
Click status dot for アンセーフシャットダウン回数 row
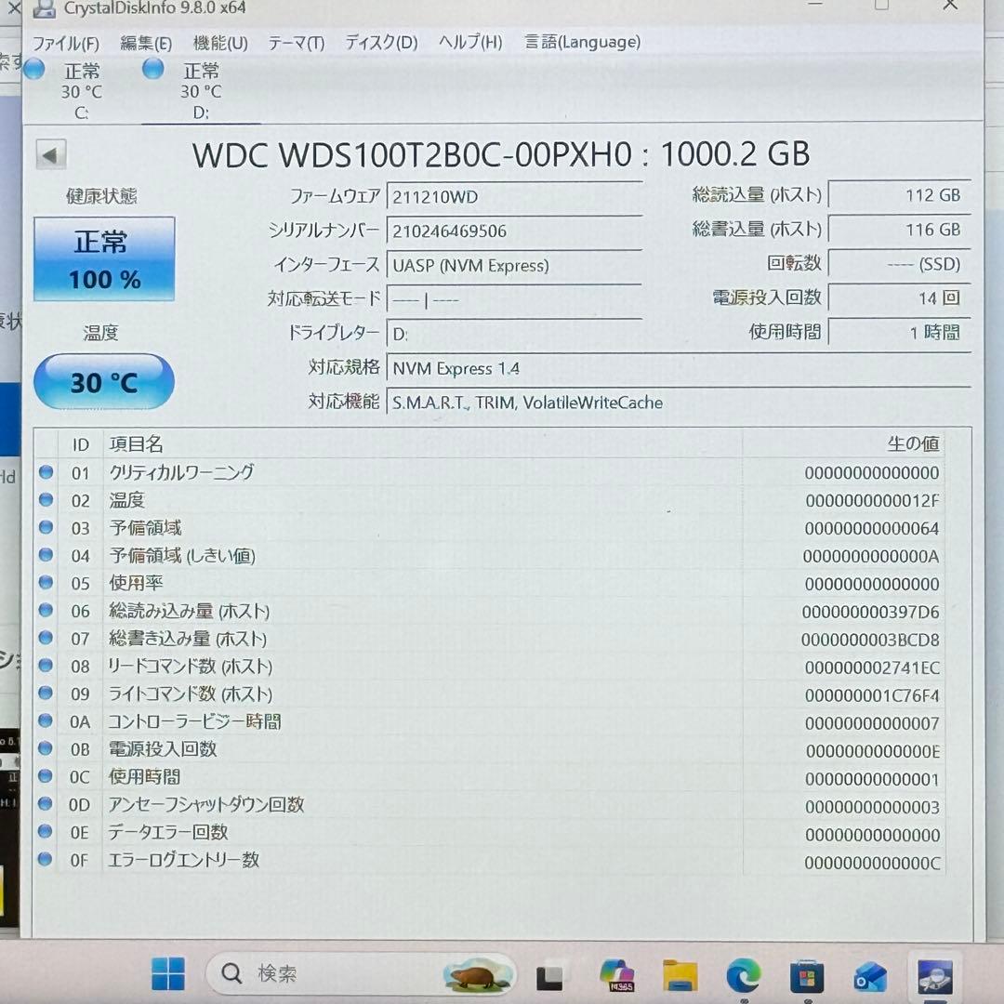(x=46, y=803)
